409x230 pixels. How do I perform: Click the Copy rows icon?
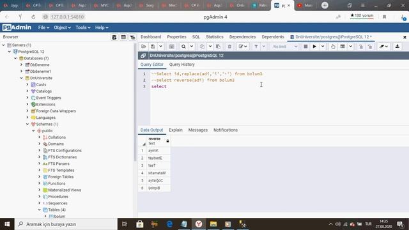202,47
